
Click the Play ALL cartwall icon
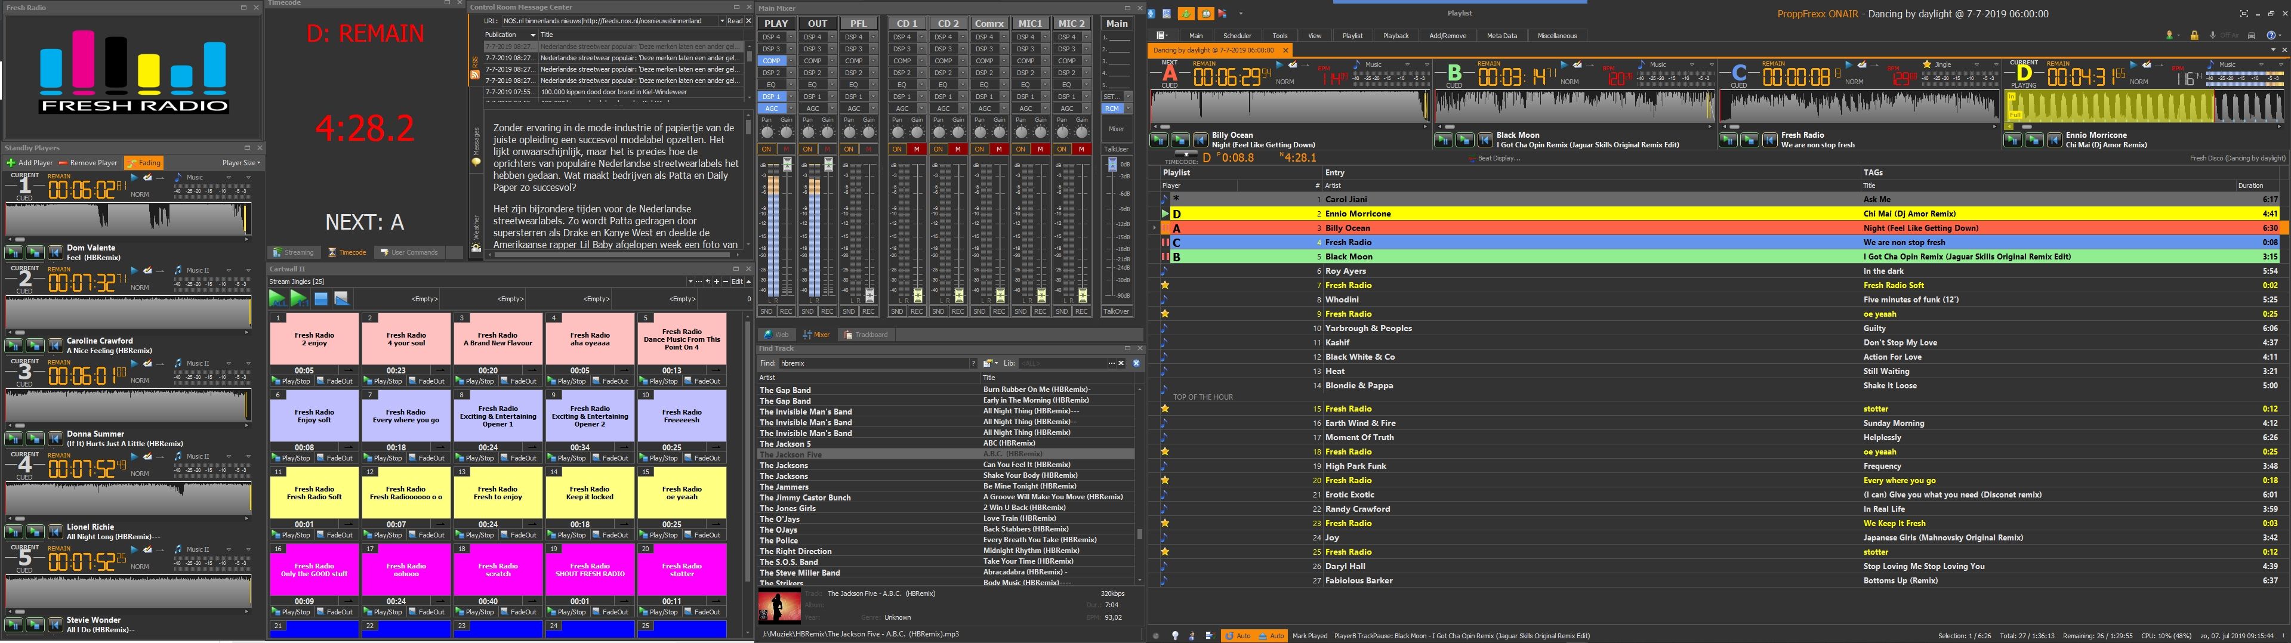click(x=277, y=299)
